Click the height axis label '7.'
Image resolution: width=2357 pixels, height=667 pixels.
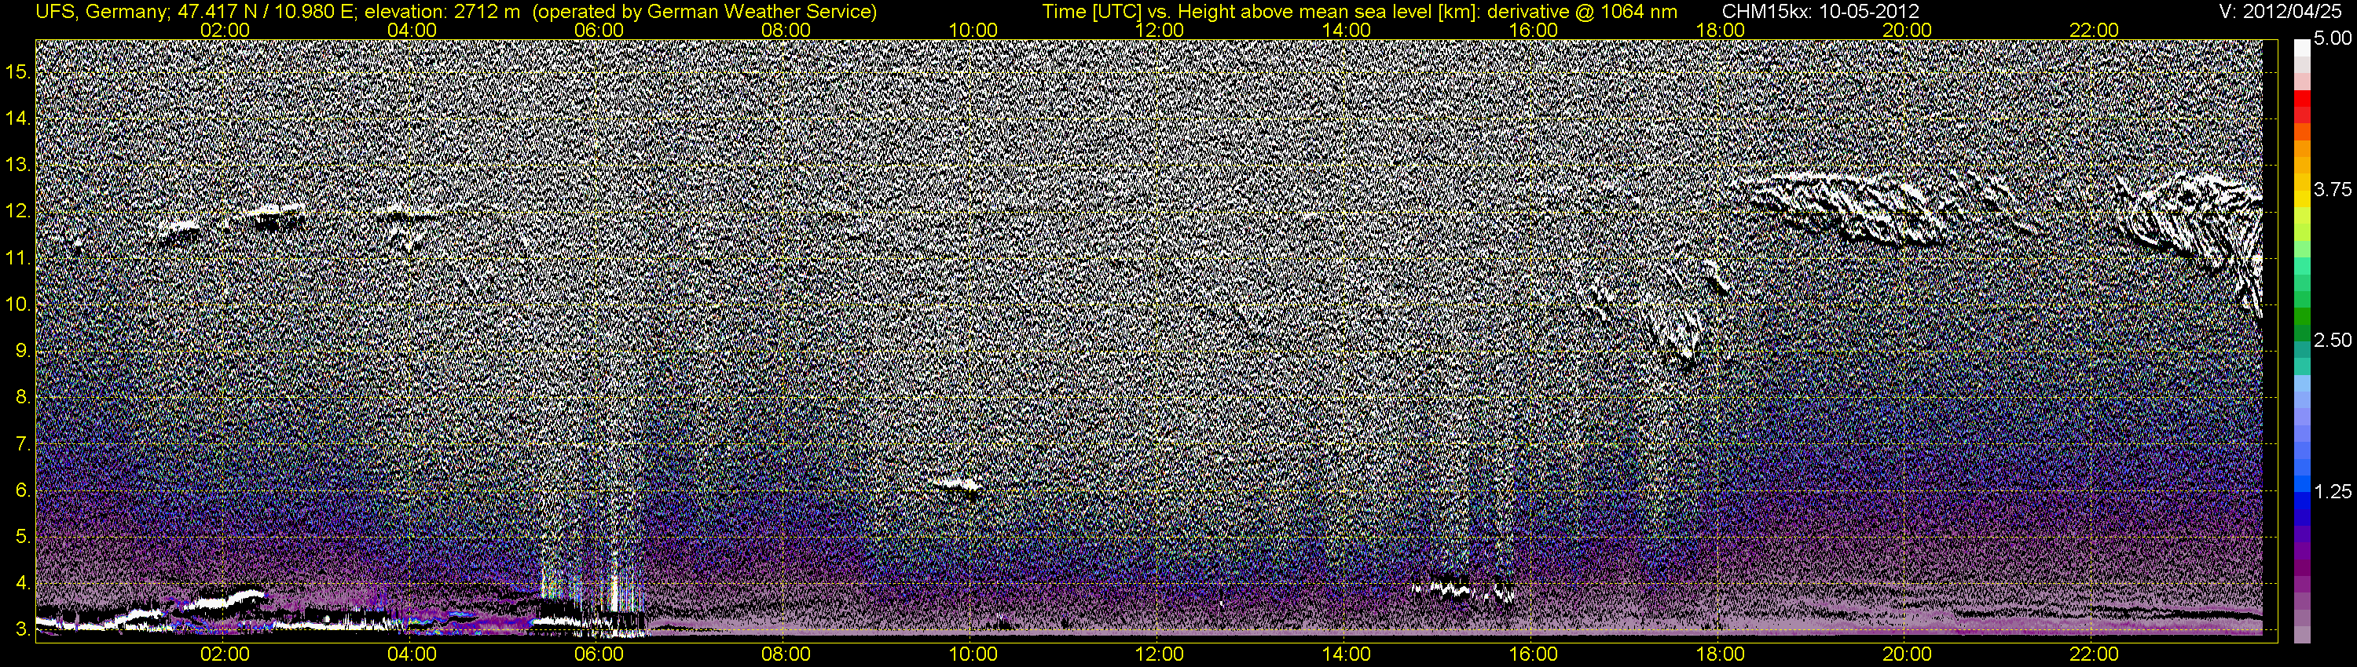pos(23,444)
